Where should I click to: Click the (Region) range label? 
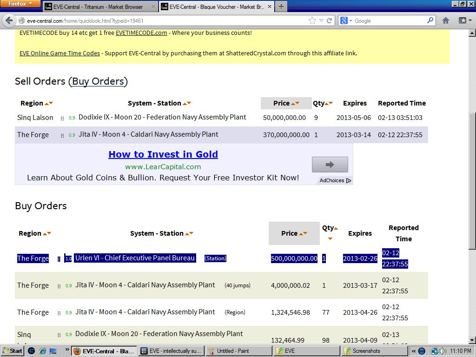[x=235, y=312]
